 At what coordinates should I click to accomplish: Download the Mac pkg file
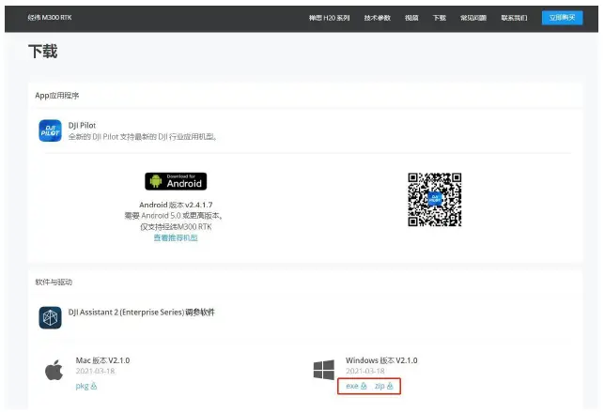(x=86, y=386)
